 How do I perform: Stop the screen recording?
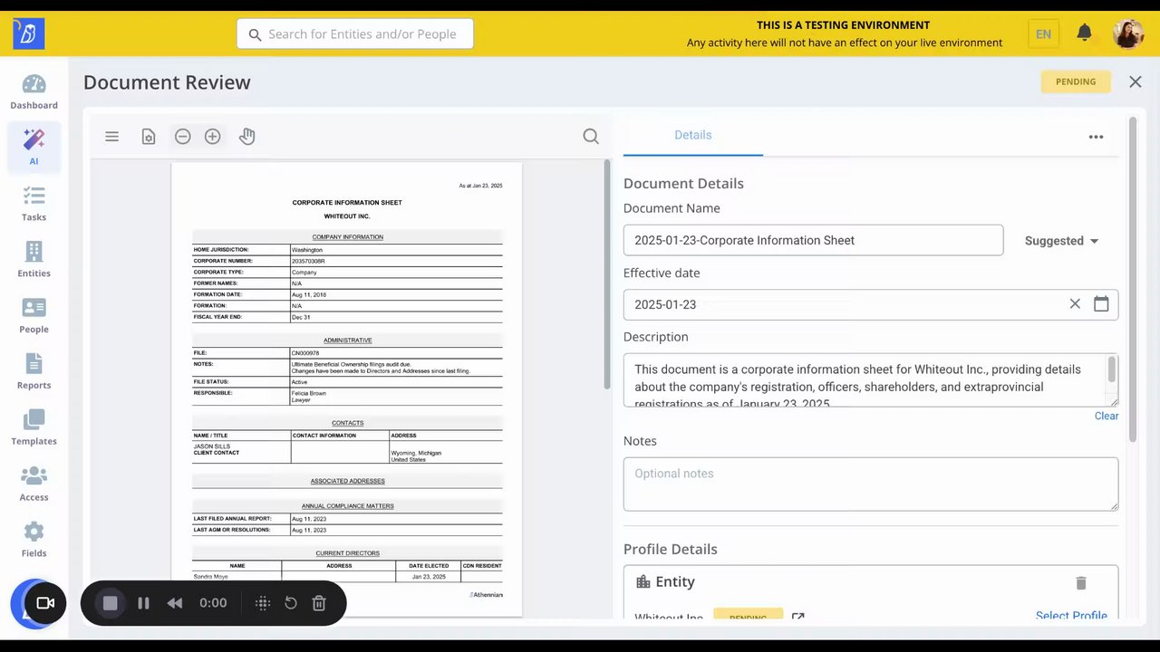pos(110,603)
